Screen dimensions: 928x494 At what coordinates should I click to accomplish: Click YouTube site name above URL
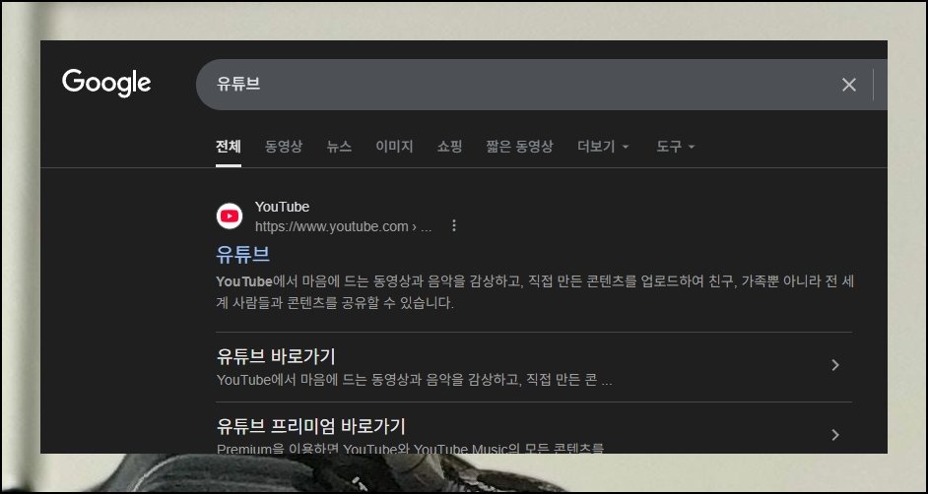pos(283,207)
